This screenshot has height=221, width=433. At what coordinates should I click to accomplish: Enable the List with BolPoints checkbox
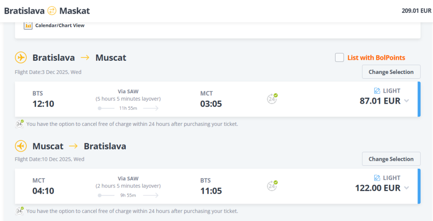(339, 57)
